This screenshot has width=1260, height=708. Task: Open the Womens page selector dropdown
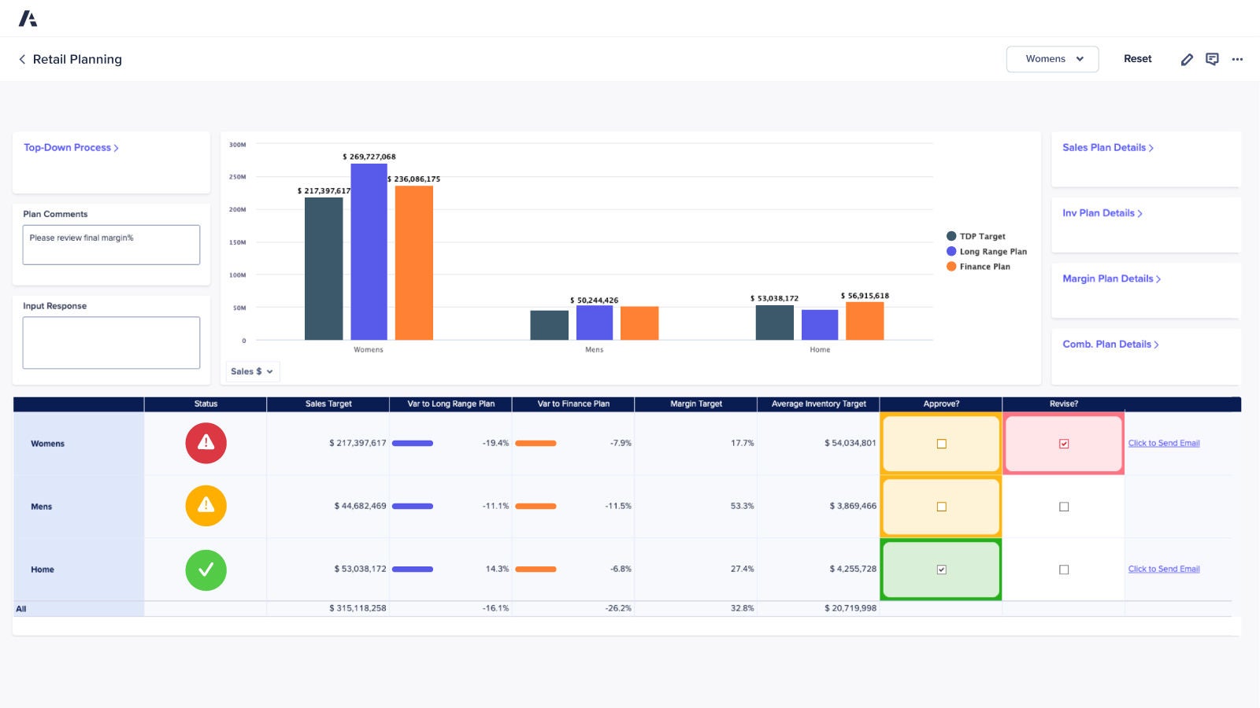pos(1052,59)
